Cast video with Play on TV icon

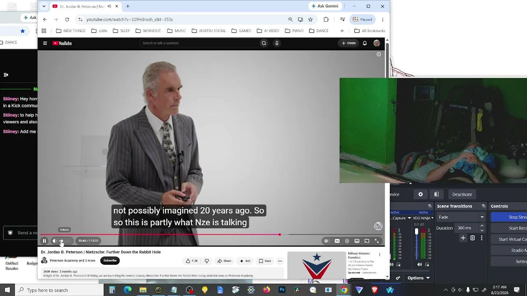pyautogui.click(x=367, y=241)
